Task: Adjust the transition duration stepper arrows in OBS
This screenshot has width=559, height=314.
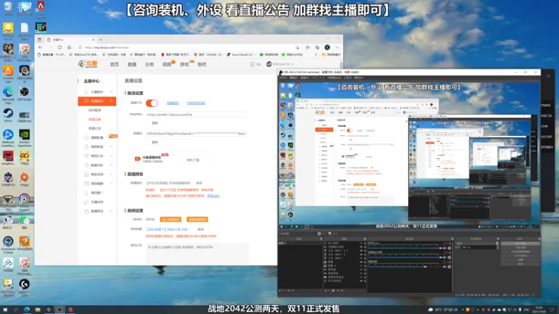Action: (498, 248)
